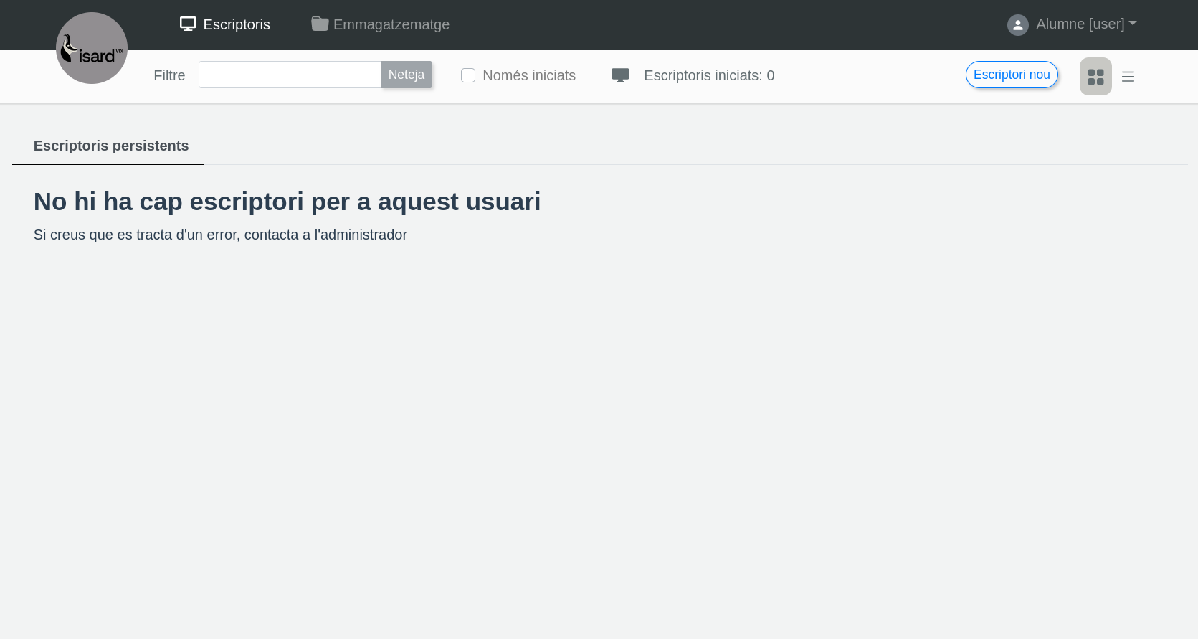Enable the Només iniciats checkbox
Image resolution: width=1198 pixels, height=639 pixels.
[x=468, y=75]
